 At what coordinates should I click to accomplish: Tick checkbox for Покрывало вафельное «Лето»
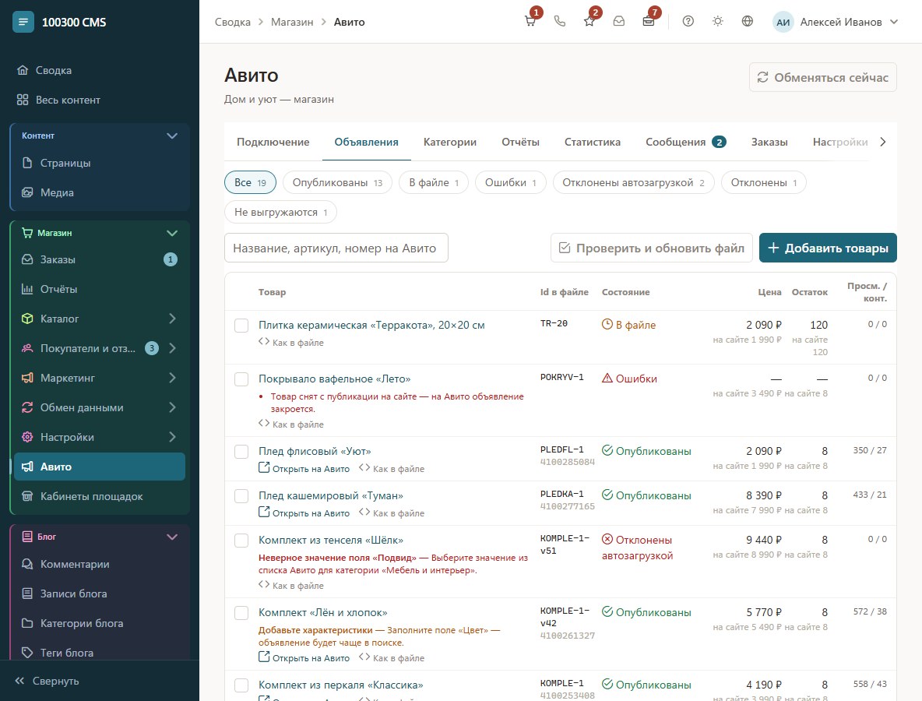click(241, 379)
